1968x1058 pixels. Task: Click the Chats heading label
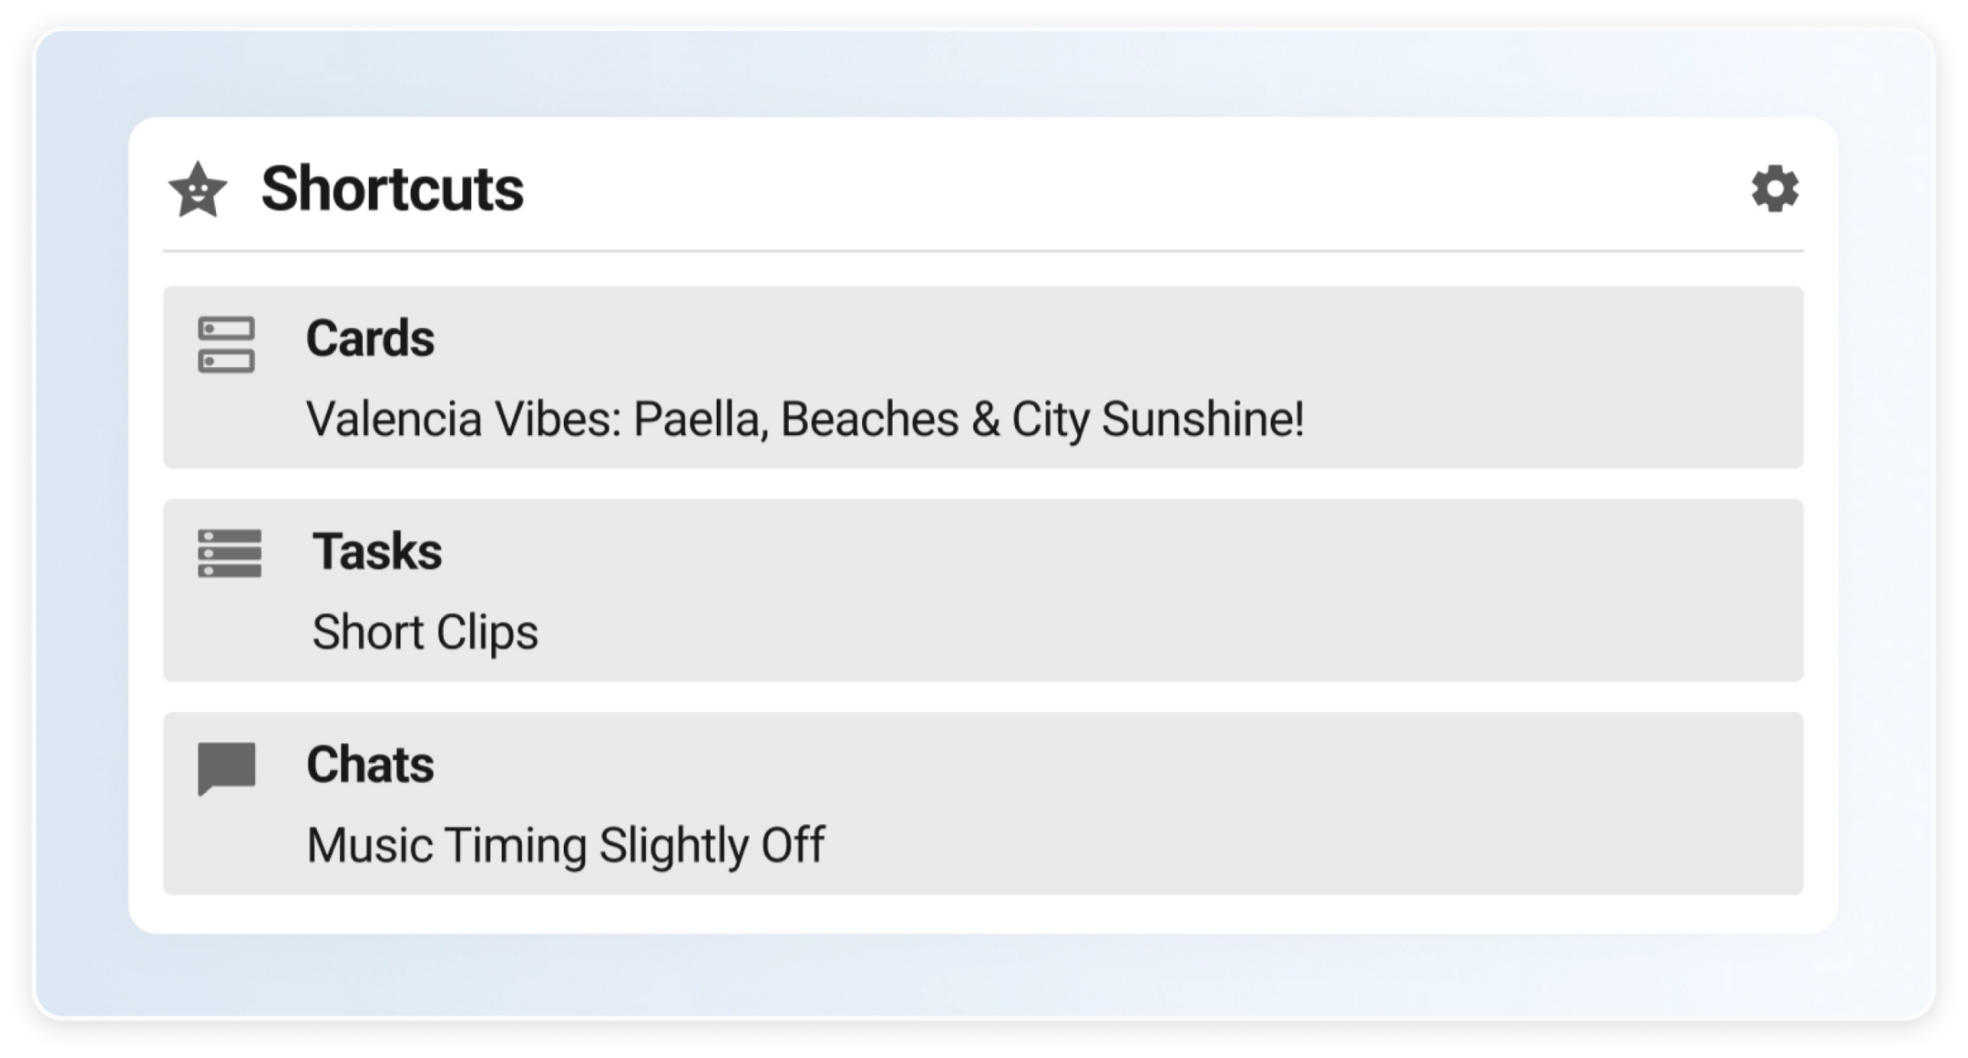[370, 765]
